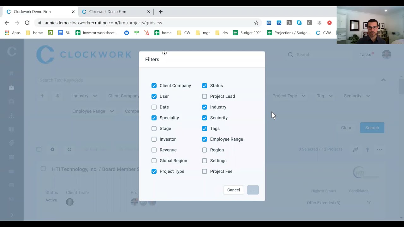This screenshot has height=227, width=404.
Task: Click the blue Search button
Action: pos(372,128)
